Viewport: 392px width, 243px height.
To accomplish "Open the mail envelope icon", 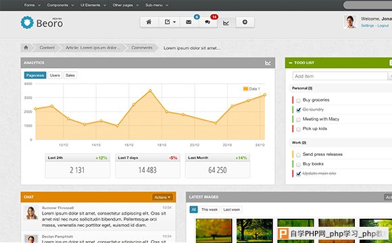I will (189, 22).
